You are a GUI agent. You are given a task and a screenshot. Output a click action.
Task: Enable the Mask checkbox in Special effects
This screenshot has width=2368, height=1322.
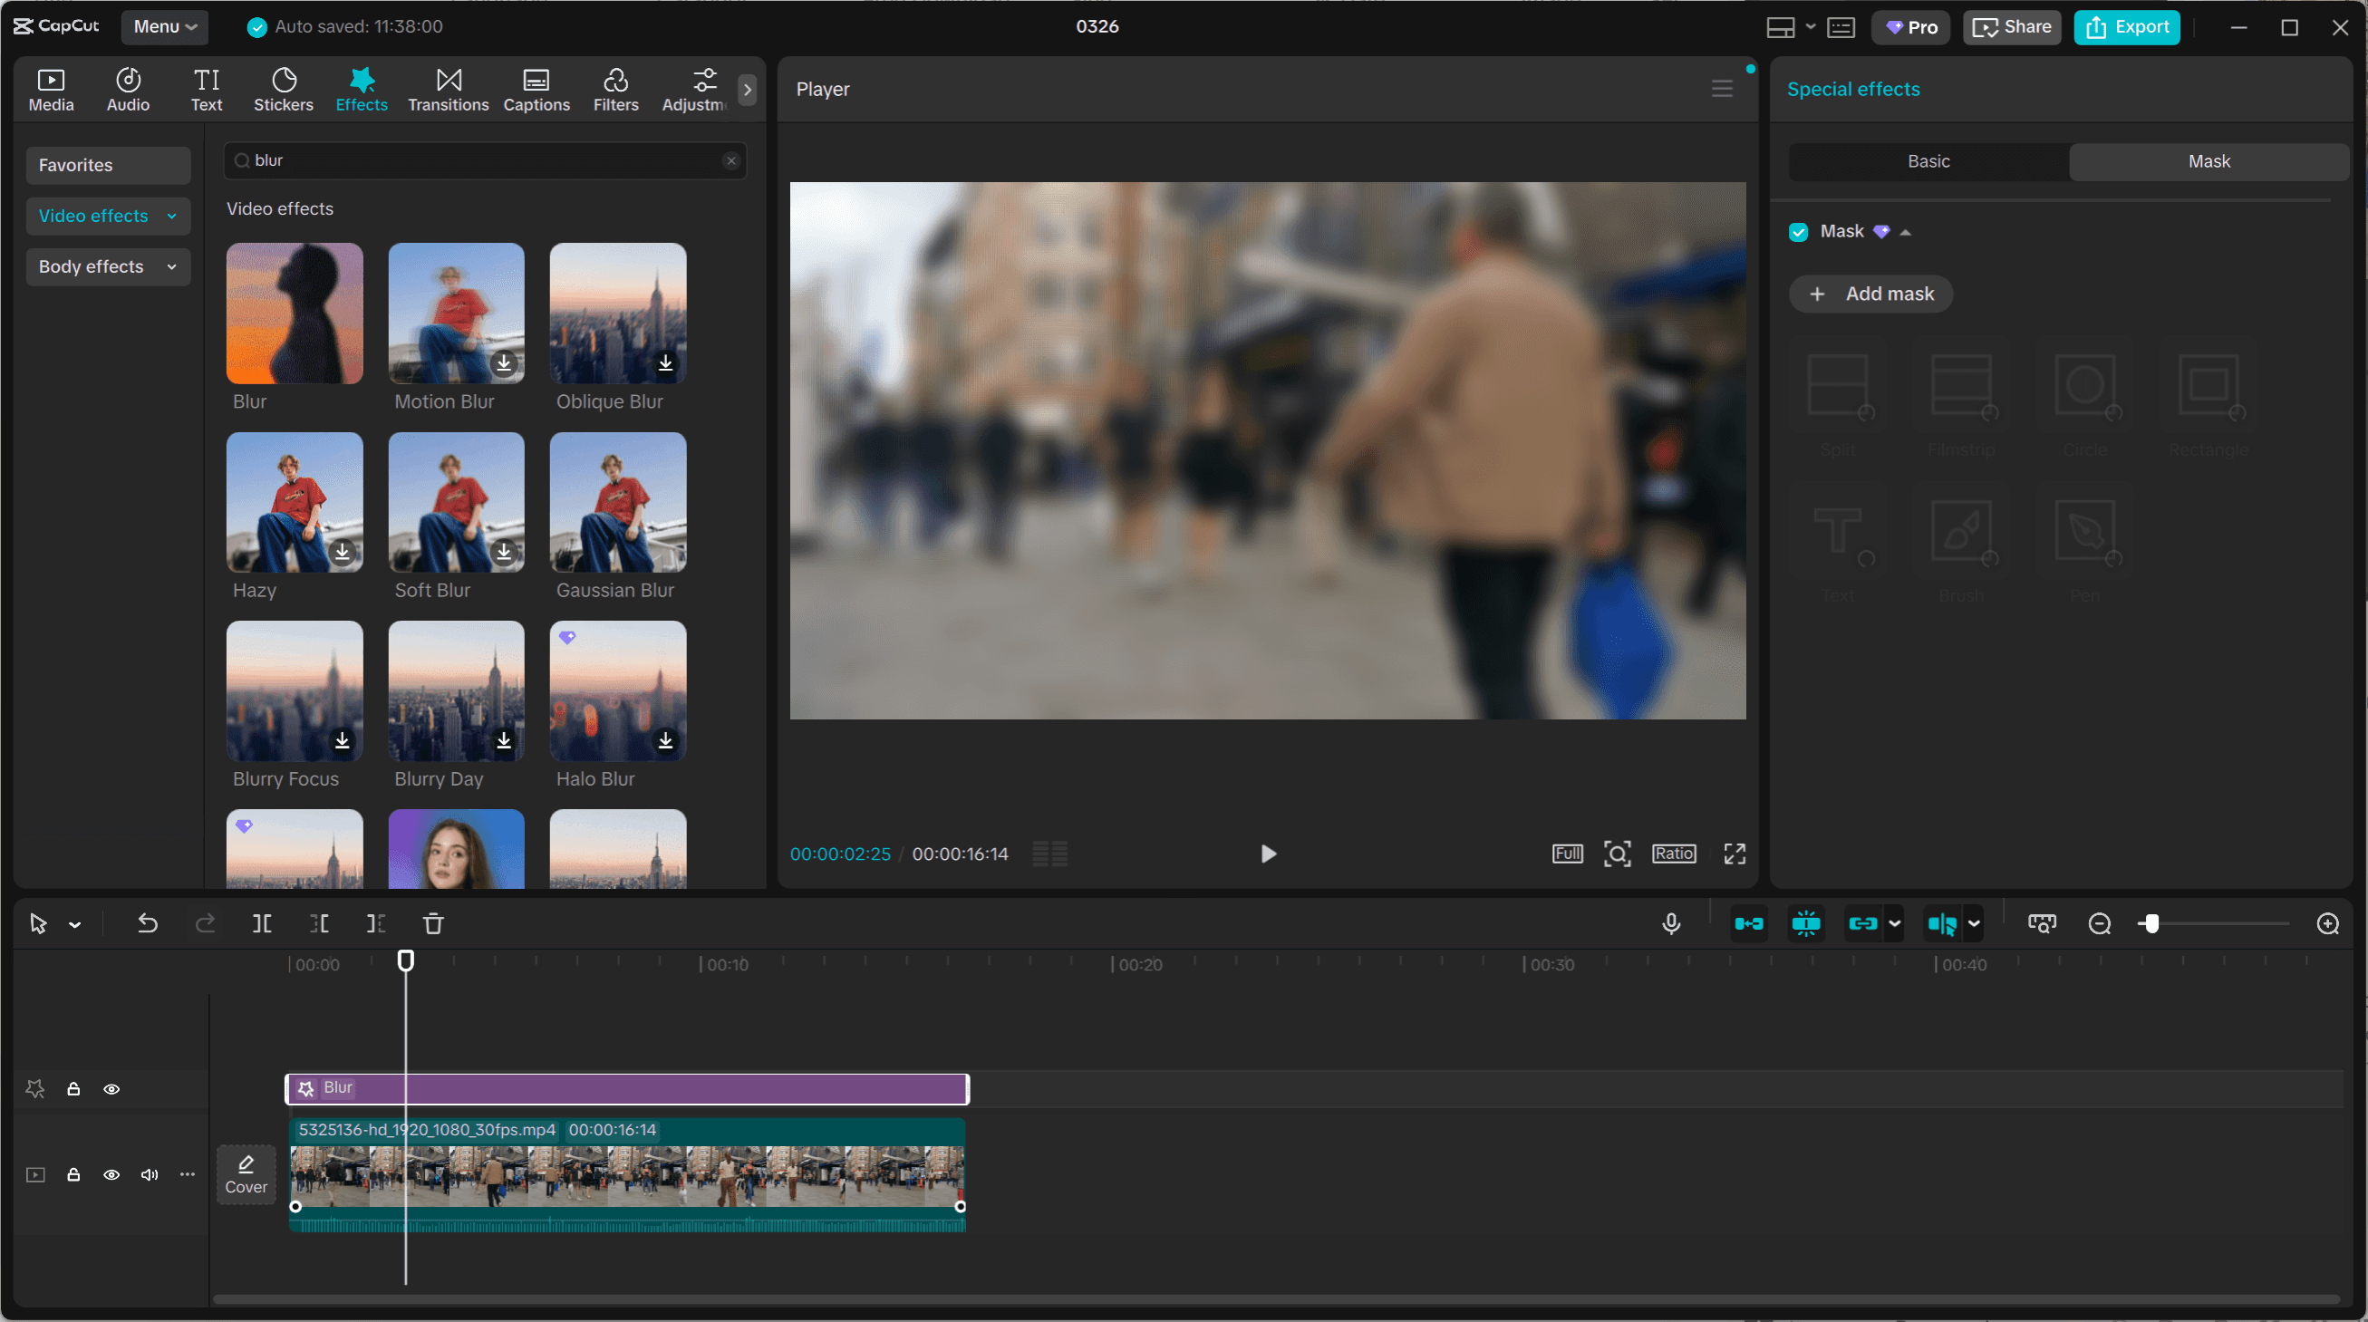click(x=1798, y=232)
